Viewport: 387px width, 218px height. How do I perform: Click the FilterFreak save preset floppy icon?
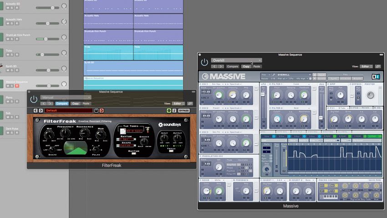tap(96, 110)
